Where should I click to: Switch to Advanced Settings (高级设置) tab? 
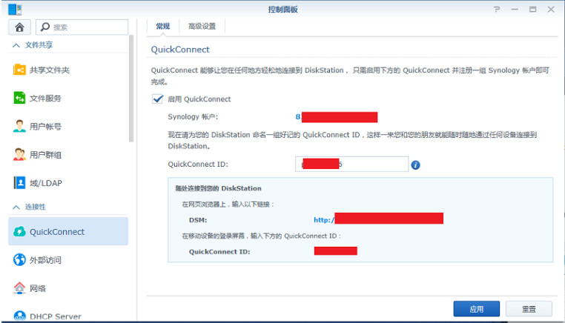(202, 26)
